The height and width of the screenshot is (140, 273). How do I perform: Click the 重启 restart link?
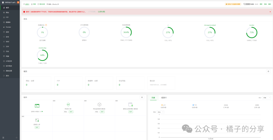tap(270, 4)
